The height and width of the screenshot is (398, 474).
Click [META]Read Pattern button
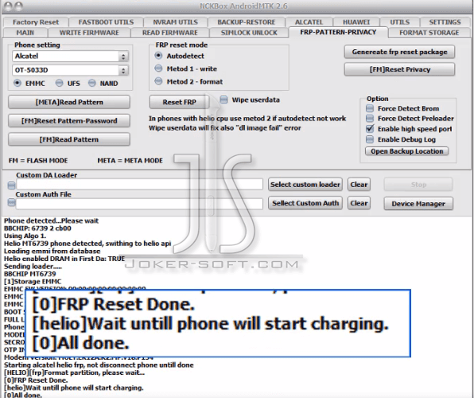[69, 102]
